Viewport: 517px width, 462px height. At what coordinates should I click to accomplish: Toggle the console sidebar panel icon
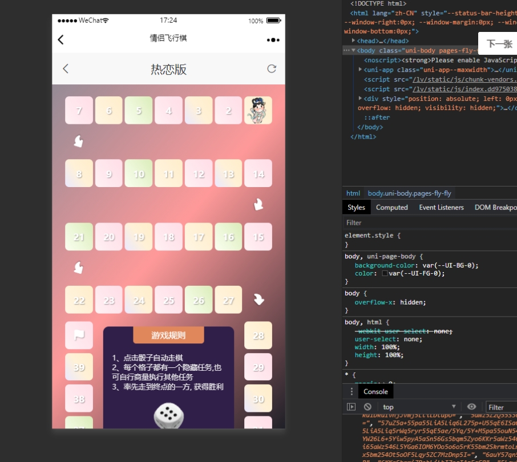pyautogui.click(x=352, y=407)
